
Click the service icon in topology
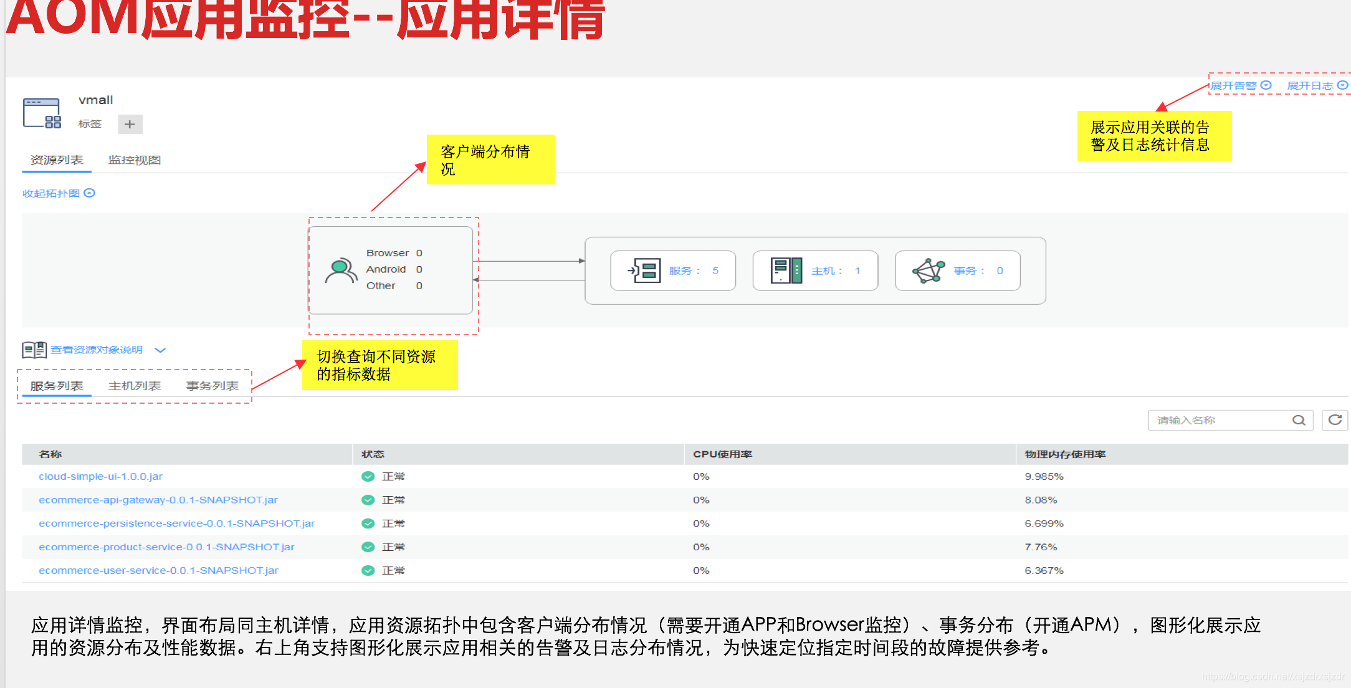point(645,270)
